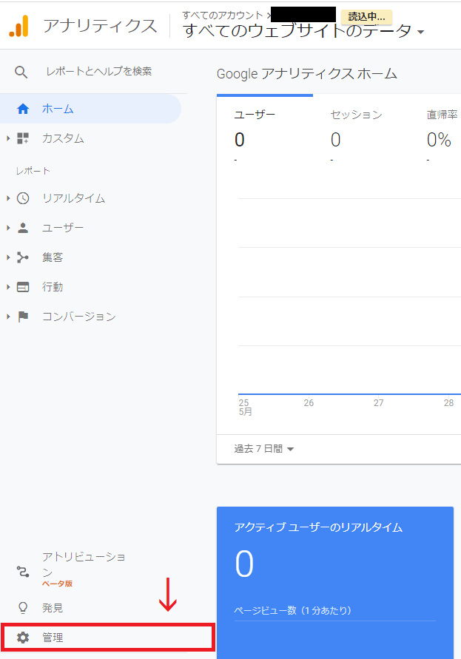Screen dimensions: 461x659
Task: Open コンバージョン reports
Action: pos(79,317)
